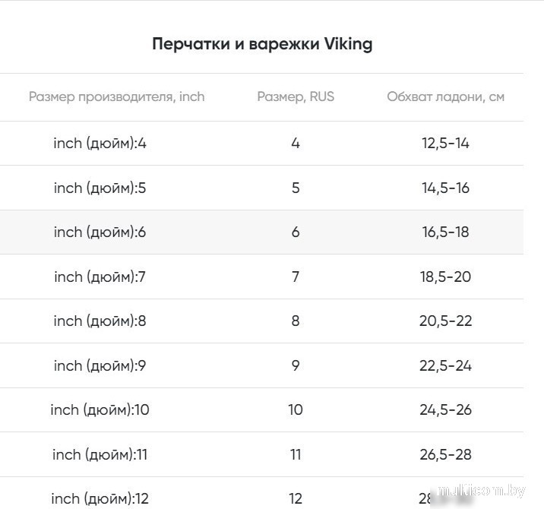Screen dimensions: 544x509
Task: Click the 'inch (дюйм):7' row cell
Action: 100,277
